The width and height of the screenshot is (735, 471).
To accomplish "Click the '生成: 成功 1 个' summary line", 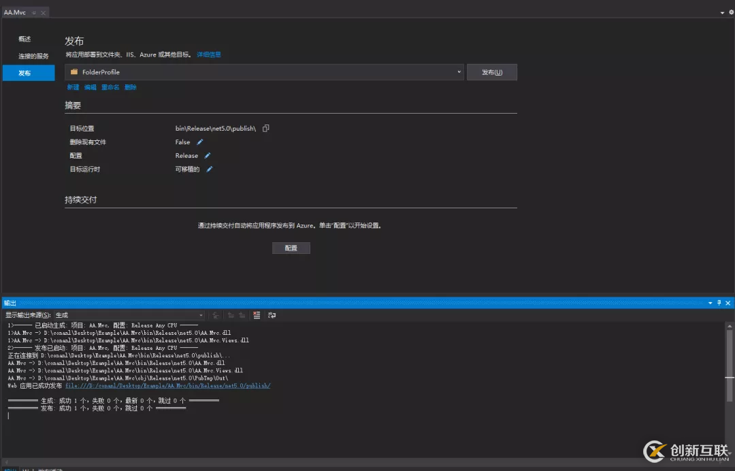I will pyautogui.click(x=114, y=401).
